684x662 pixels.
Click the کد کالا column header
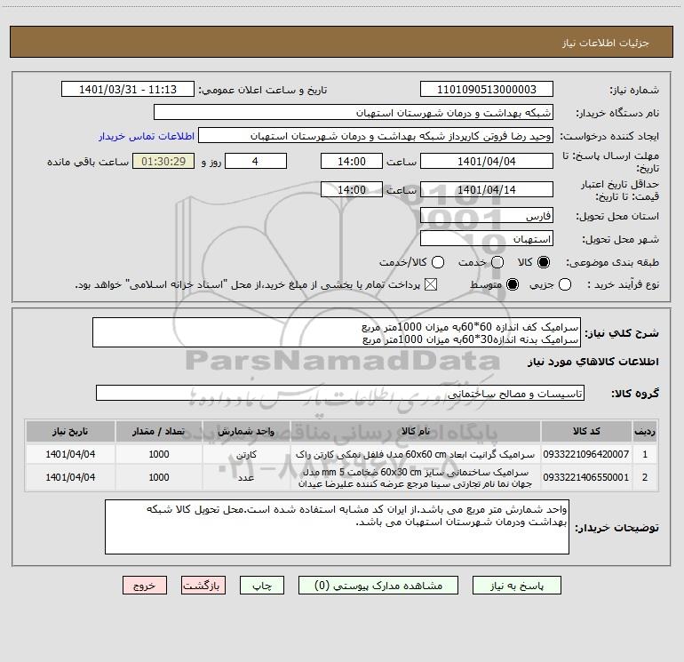[586, 431]
